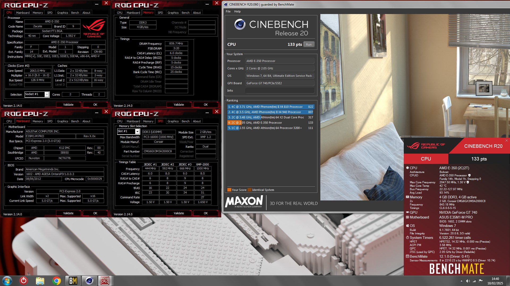The height and width of the screenshot is (286, 510).
Task: Open the Cinebench File menu
Action: (x=228, y=11)
